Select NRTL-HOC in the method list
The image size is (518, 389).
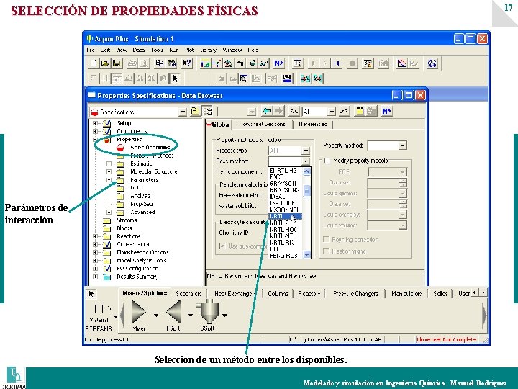285,230
